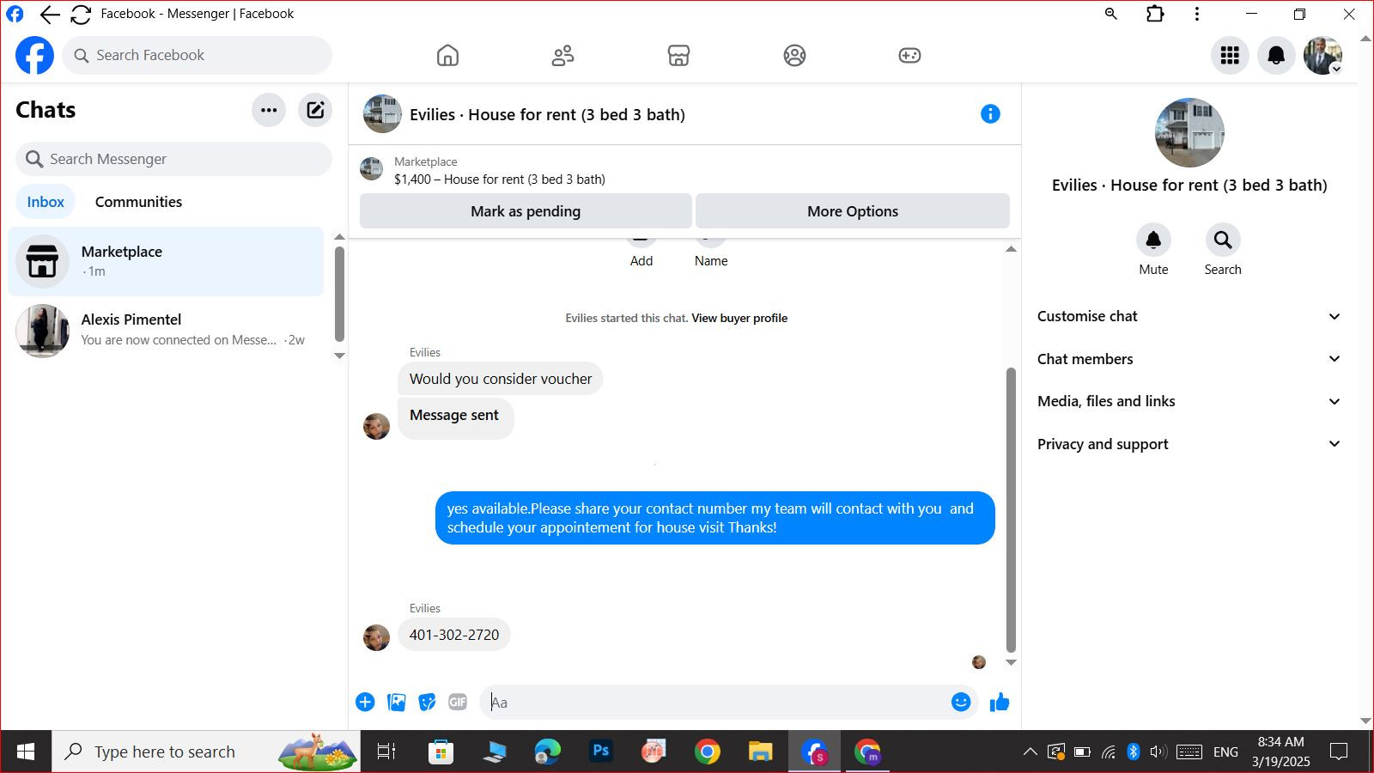
Task: Open the window zoom magnifier icon
Action: pyautogui.click(x=1111, y=14)
